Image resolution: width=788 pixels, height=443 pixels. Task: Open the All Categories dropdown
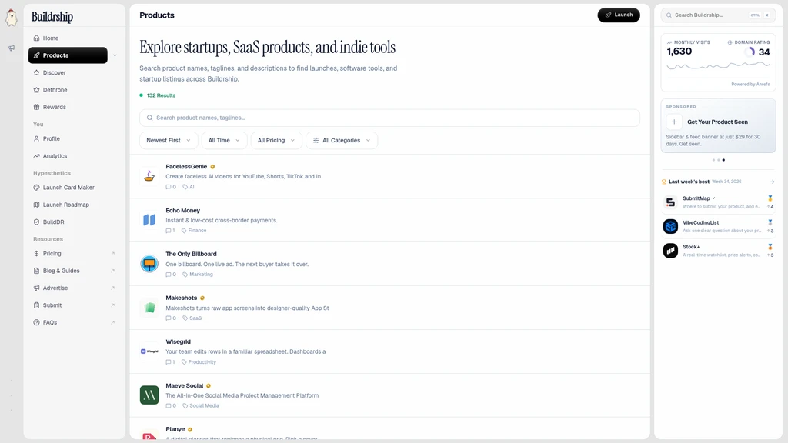pyautogui.click(x=342, y=141)
